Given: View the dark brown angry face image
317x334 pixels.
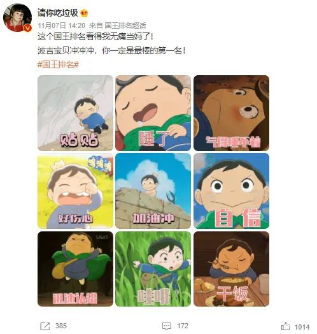Looking at the screenshot, I should click(x=232, y=113).
